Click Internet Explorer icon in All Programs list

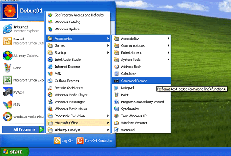[x=50, y=67]
